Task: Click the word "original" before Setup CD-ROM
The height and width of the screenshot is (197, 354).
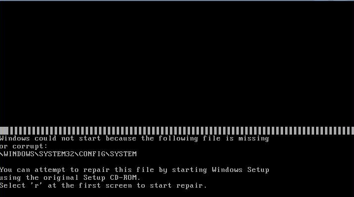Action: coord(61,178)
